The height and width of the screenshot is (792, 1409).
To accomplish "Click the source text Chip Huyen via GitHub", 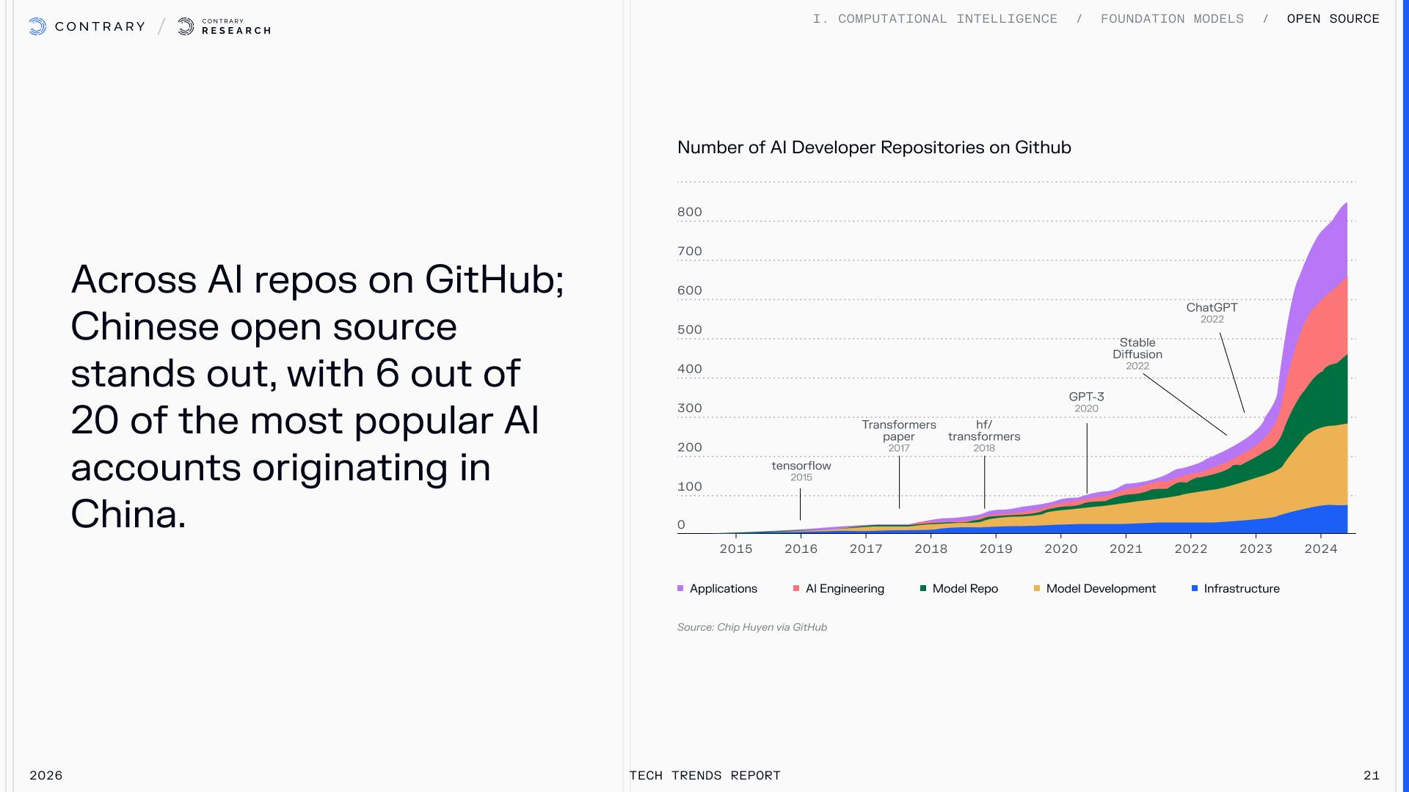I will (x=751, y=627).
